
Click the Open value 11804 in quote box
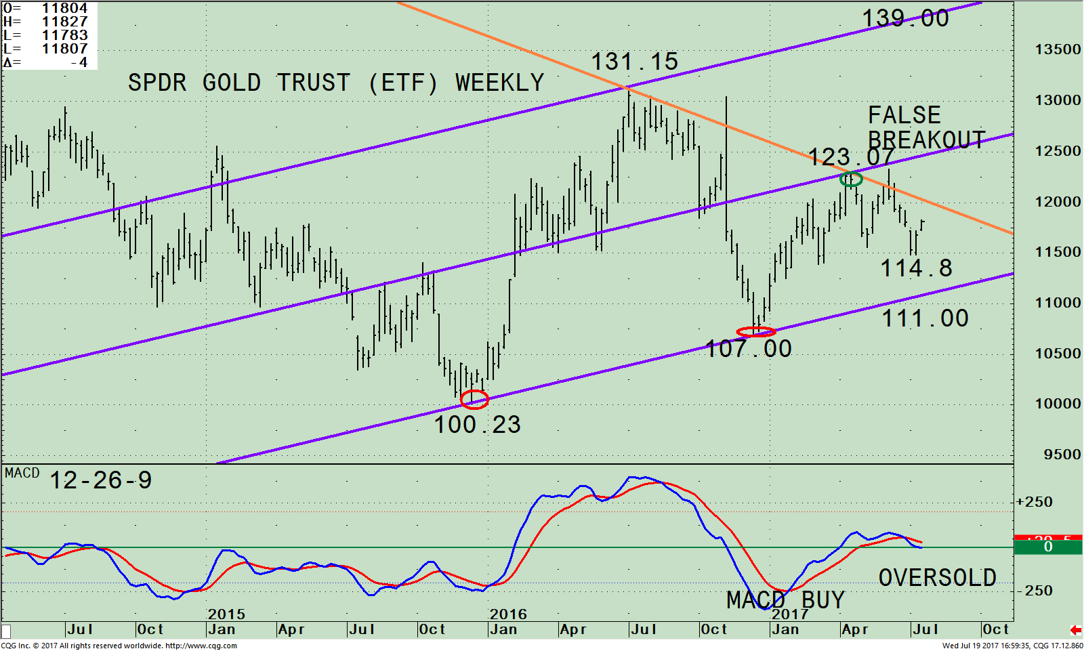(65, 9)
